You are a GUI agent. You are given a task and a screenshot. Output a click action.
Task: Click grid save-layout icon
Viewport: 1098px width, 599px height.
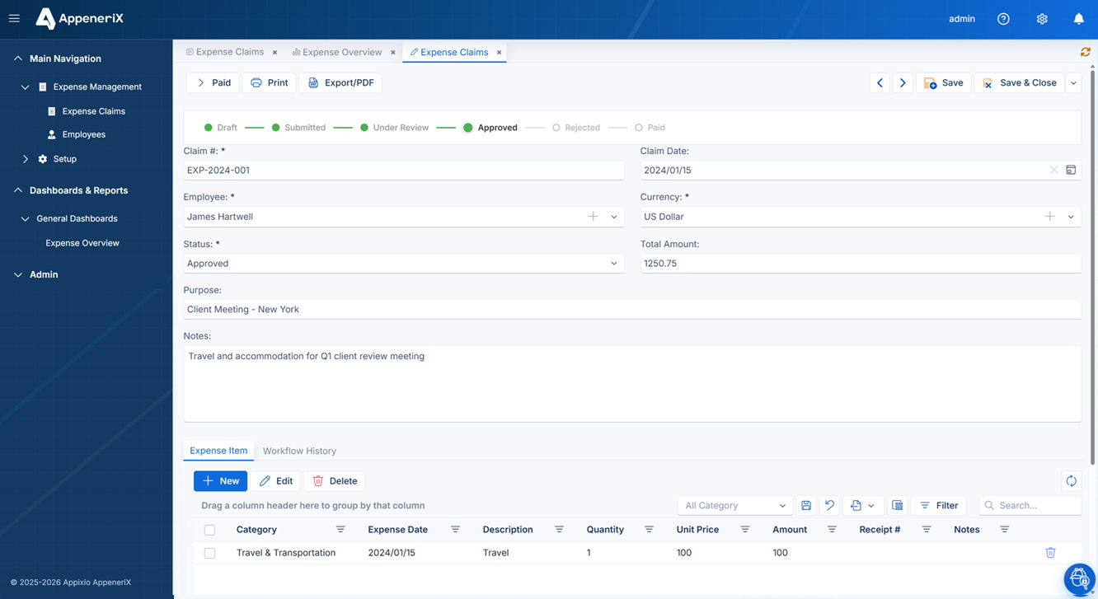click(806, 505)
